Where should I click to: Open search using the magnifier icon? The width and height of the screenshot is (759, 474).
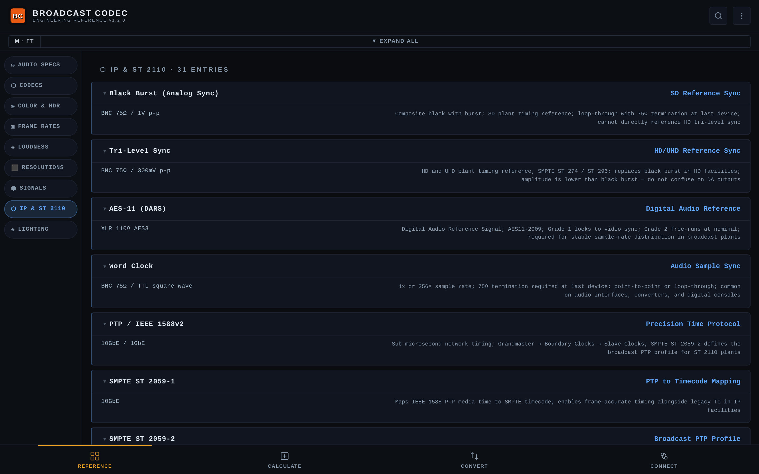click(x=718, y=16)
